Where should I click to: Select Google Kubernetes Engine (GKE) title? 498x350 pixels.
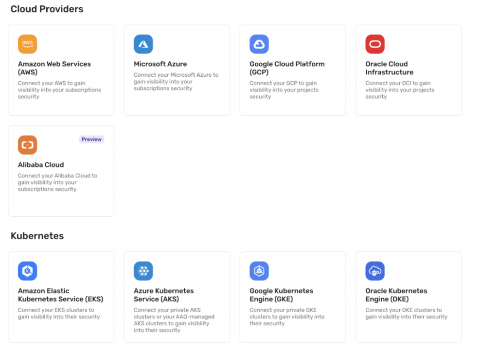point(281,295)
